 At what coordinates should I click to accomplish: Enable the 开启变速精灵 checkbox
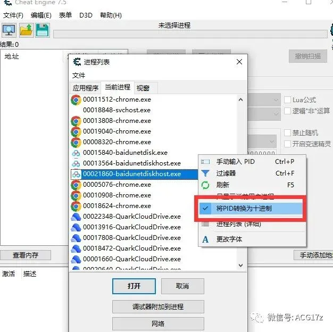point(287,144)
